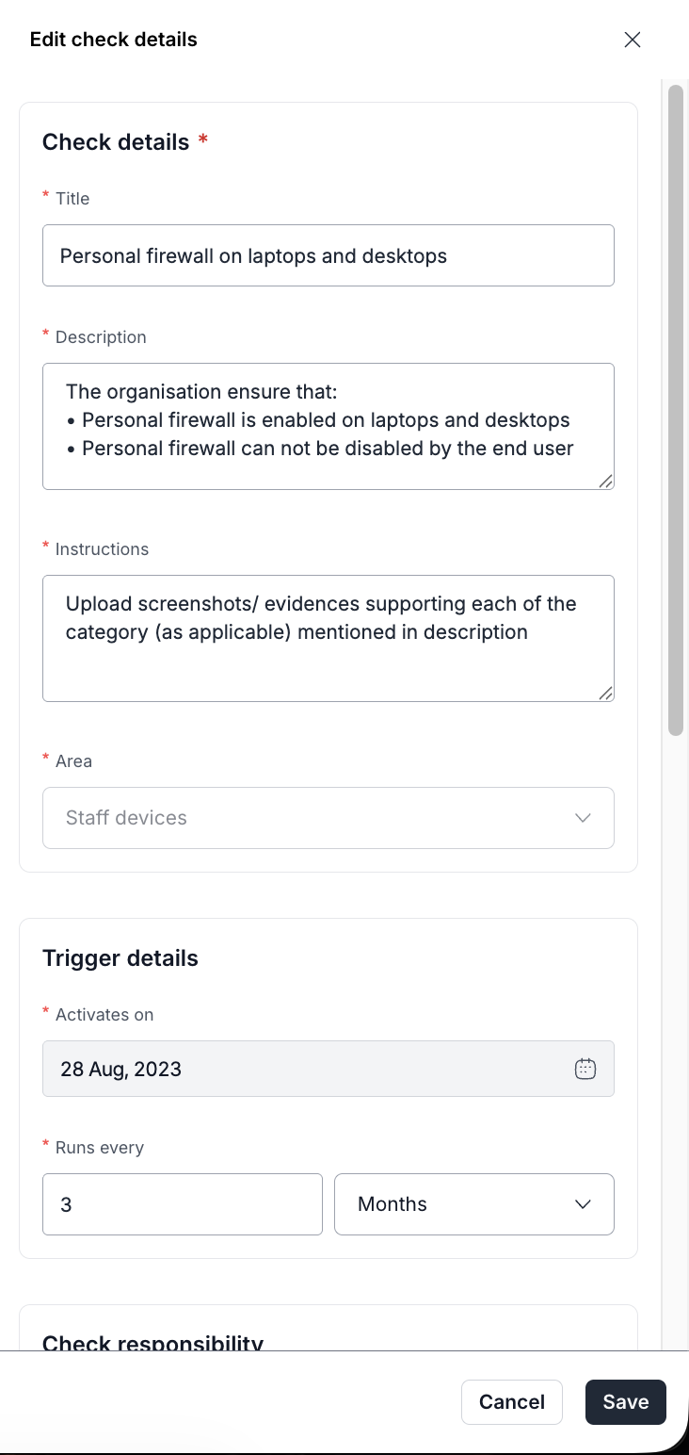Open the calendar icon in Activates on

pos(585,1069)
